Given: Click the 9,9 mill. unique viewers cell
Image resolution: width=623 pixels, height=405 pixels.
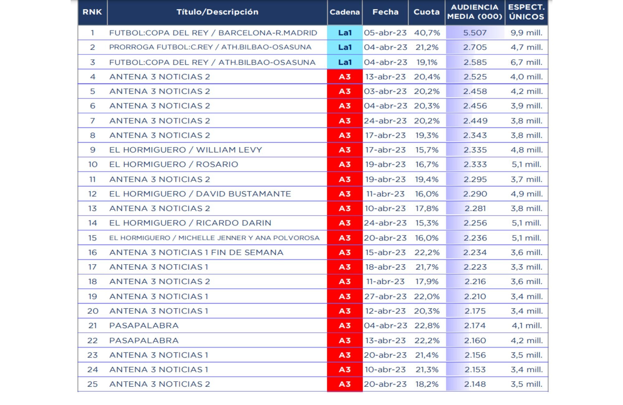Looking at the screenshot, I should coord(526,33).
